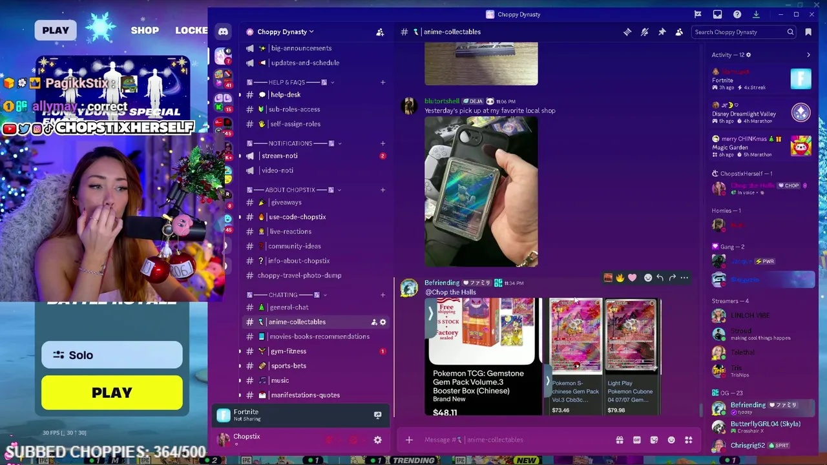Add channel to NOTIFICATIONS category

coord(382,143)
